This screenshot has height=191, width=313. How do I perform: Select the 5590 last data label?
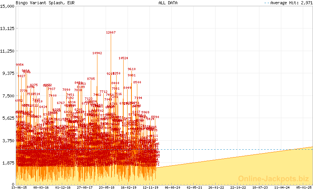click(155, 117)
